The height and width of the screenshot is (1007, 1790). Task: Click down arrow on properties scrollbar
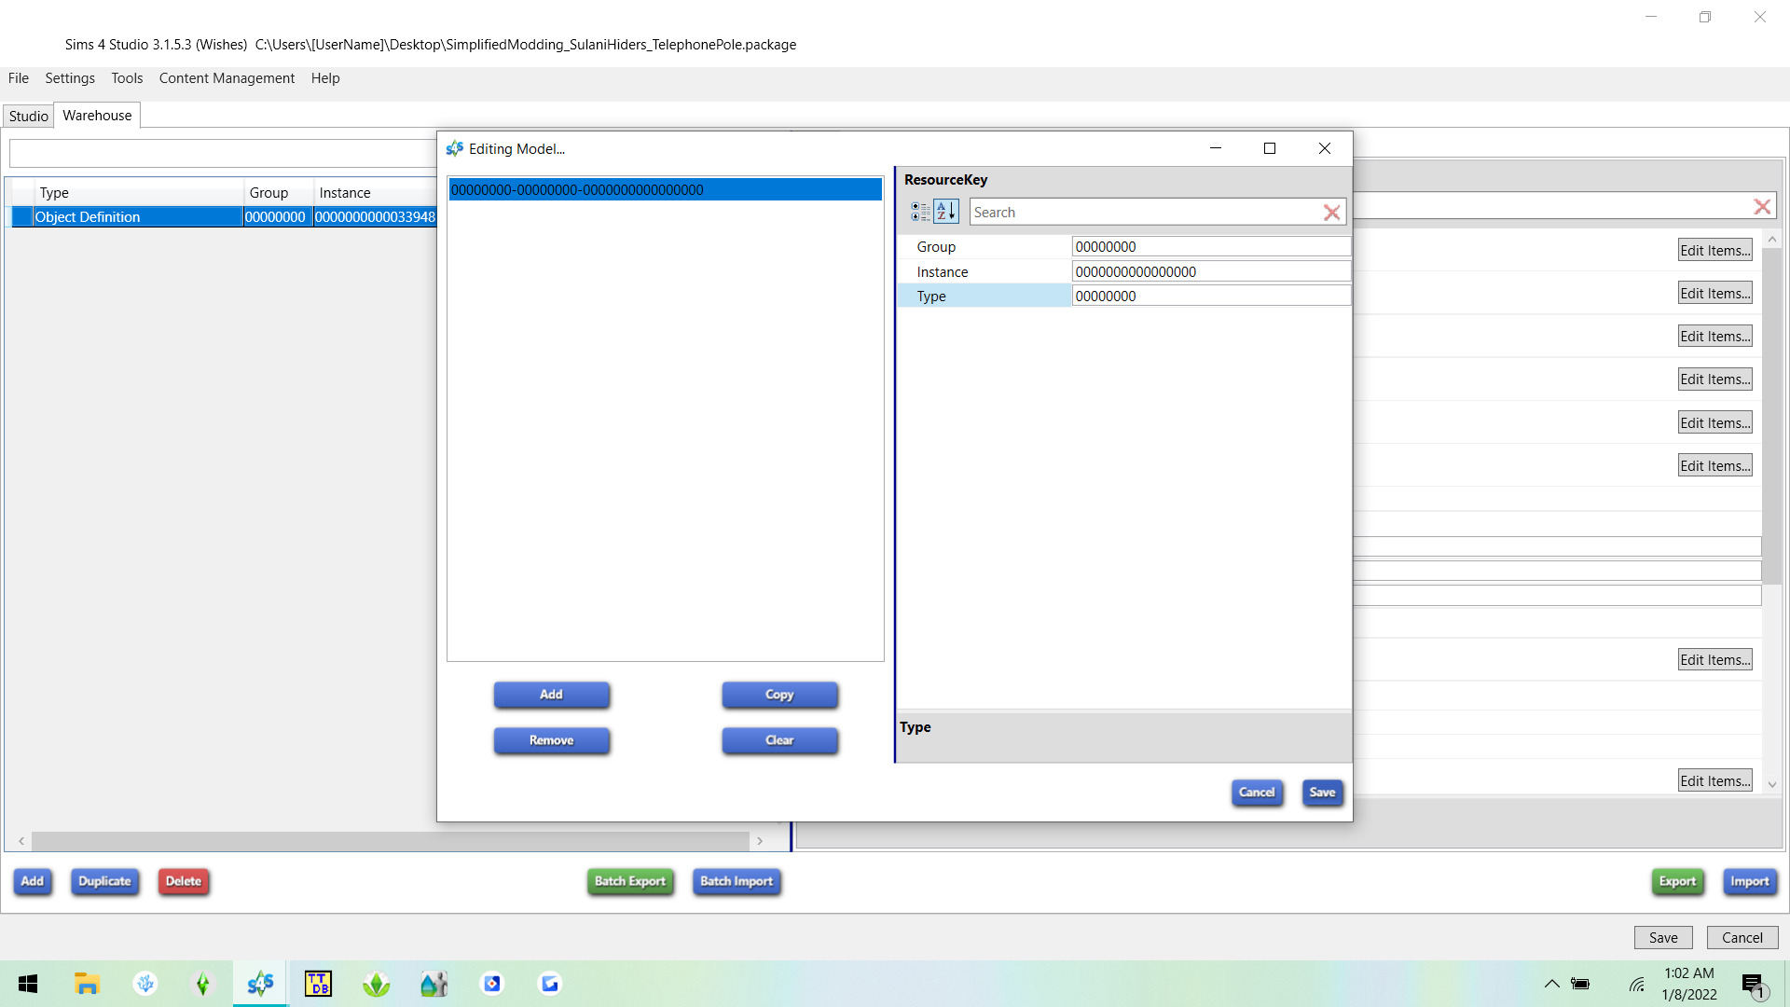pyautogui.click(x=1772, y=785)
